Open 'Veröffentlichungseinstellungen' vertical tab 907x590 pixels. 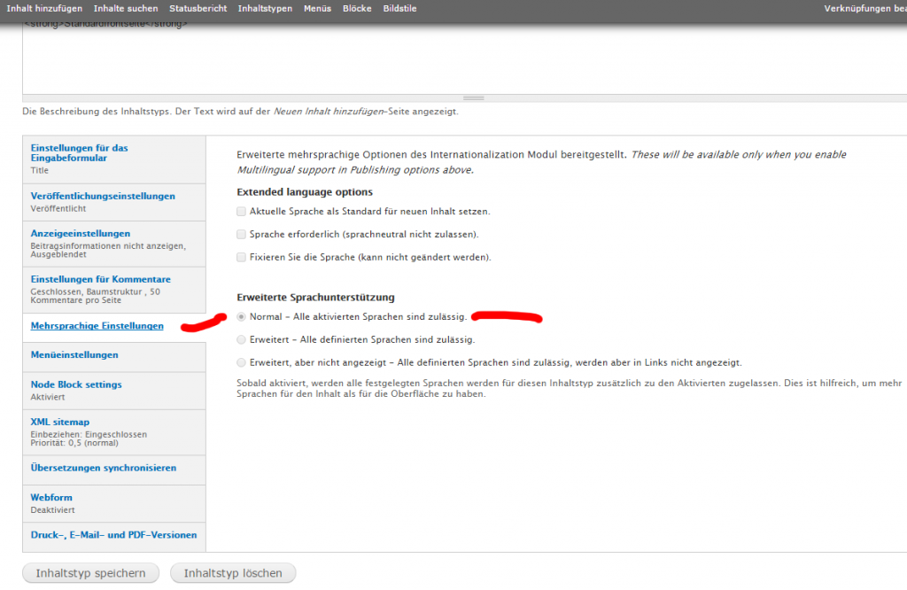point(103,196)
